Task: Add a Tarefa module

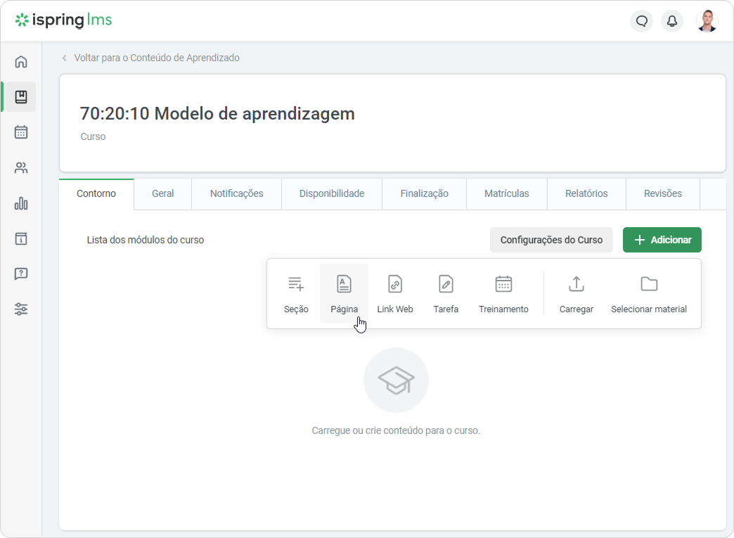Action: point(446,293)
